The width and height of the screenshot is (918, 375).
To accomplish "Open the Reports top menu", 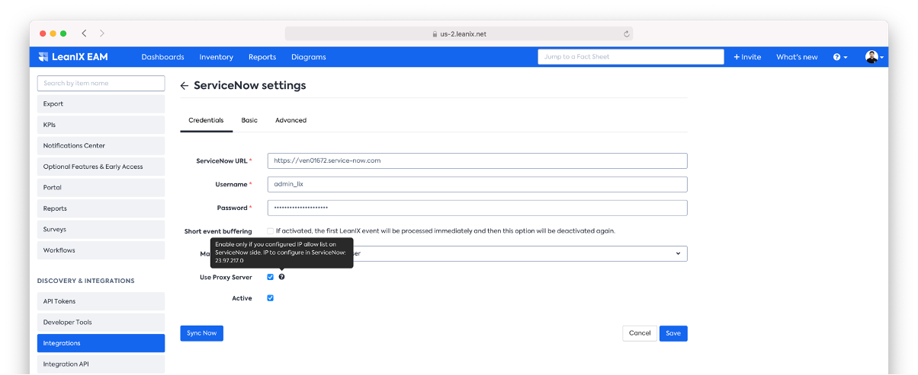I will pos(262,57).
